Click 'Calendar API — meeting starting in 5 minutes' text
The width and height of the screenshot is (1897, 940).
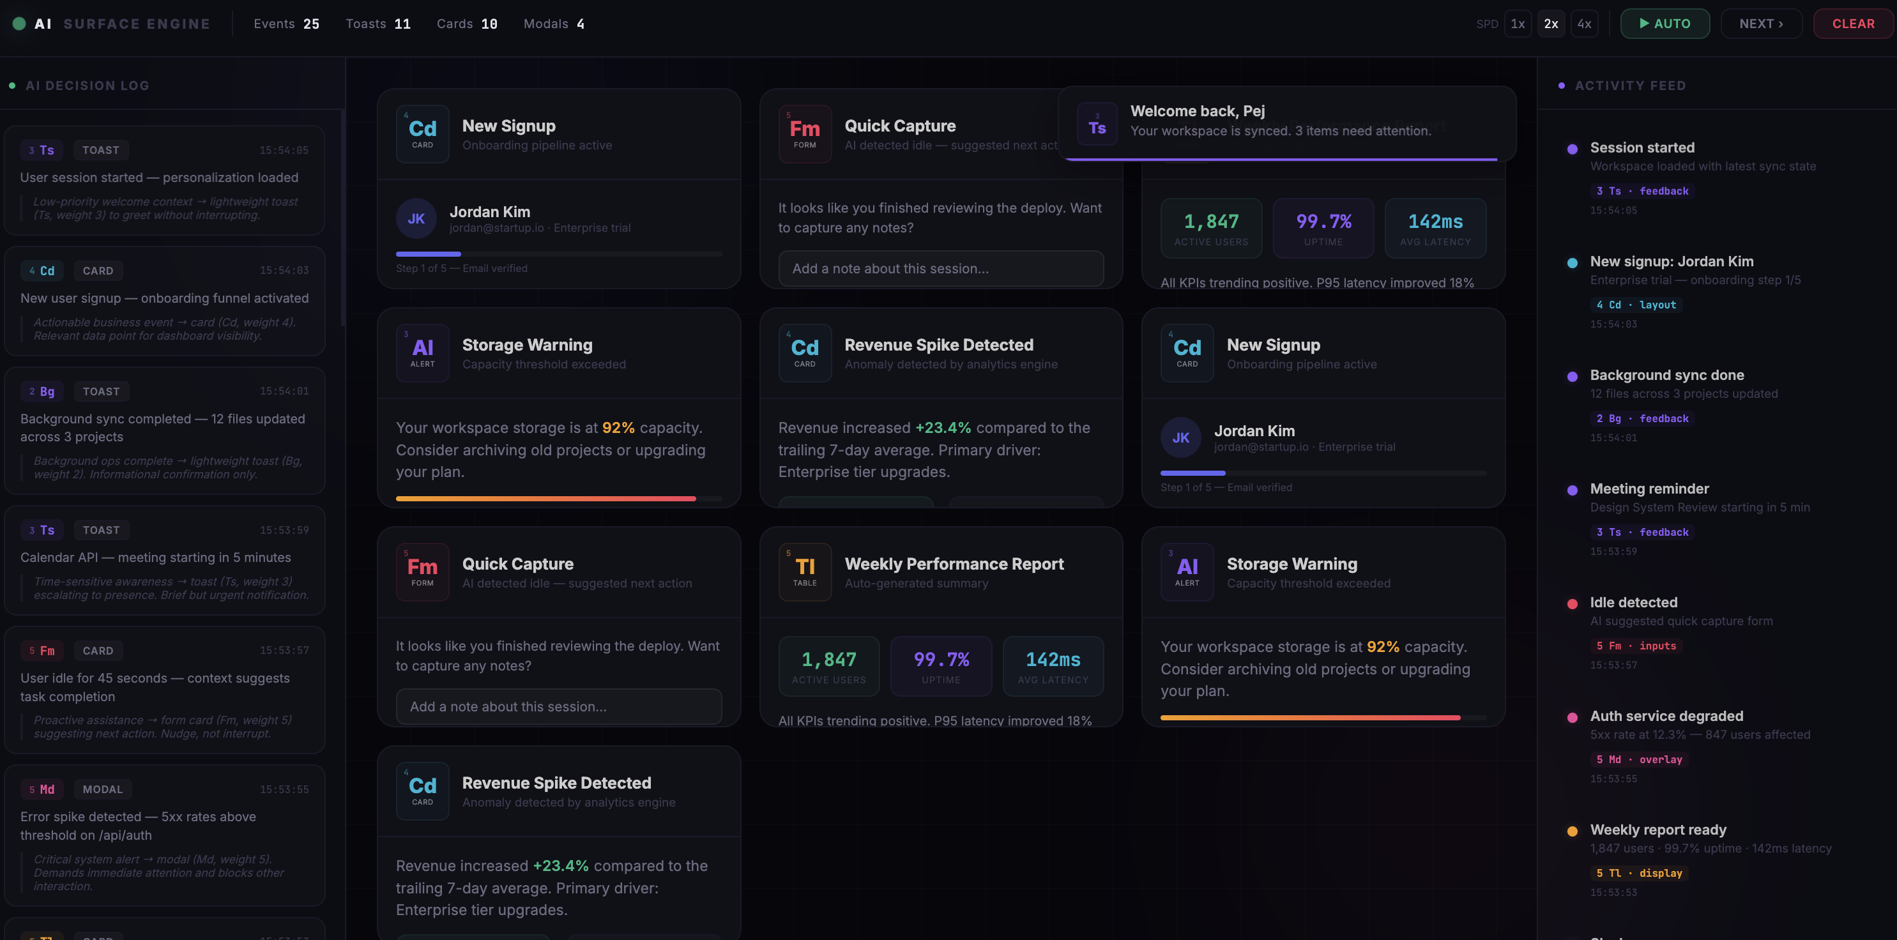click(x=155, y=557)
